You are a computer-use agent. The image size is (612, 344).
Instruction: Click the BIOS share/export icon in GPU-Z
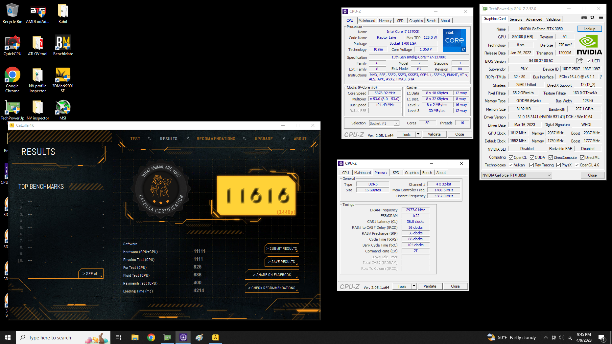pos(579,61)
